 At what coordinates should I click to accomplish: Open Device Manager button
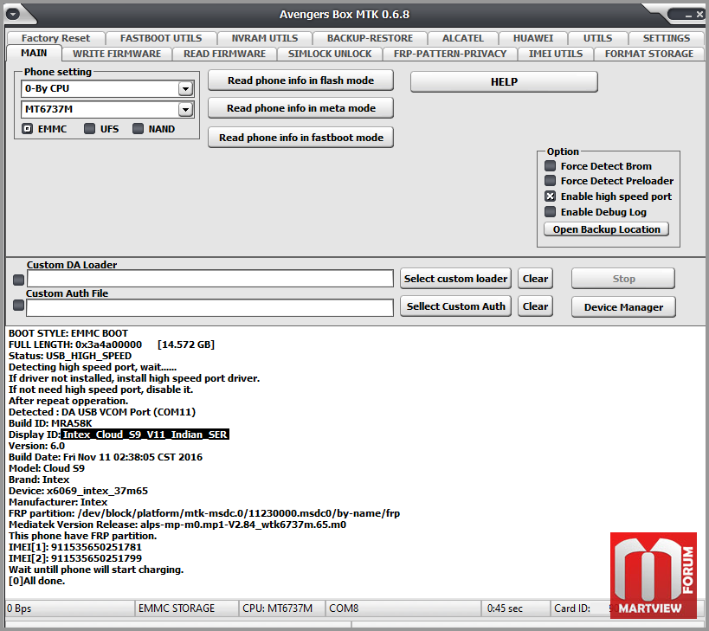point(623,307)
